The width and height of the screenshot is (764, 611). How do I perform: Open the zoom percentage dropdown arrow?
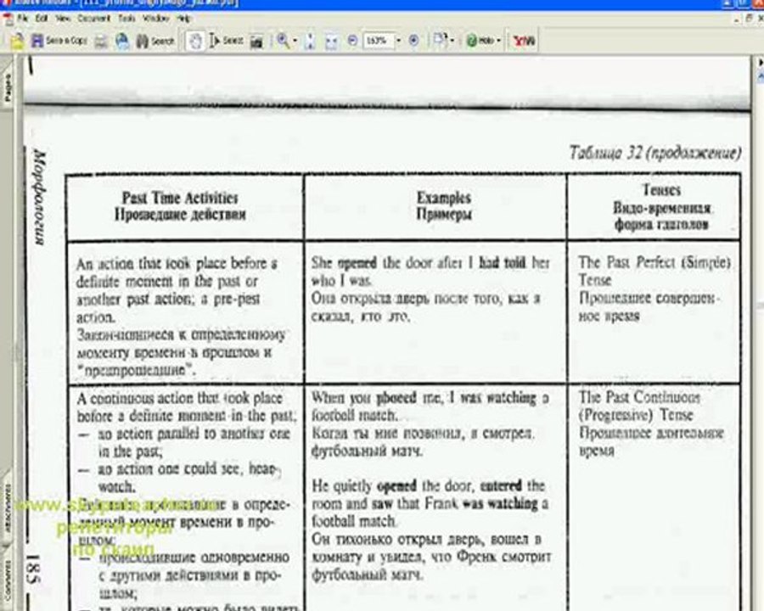(x=399, y=41)
